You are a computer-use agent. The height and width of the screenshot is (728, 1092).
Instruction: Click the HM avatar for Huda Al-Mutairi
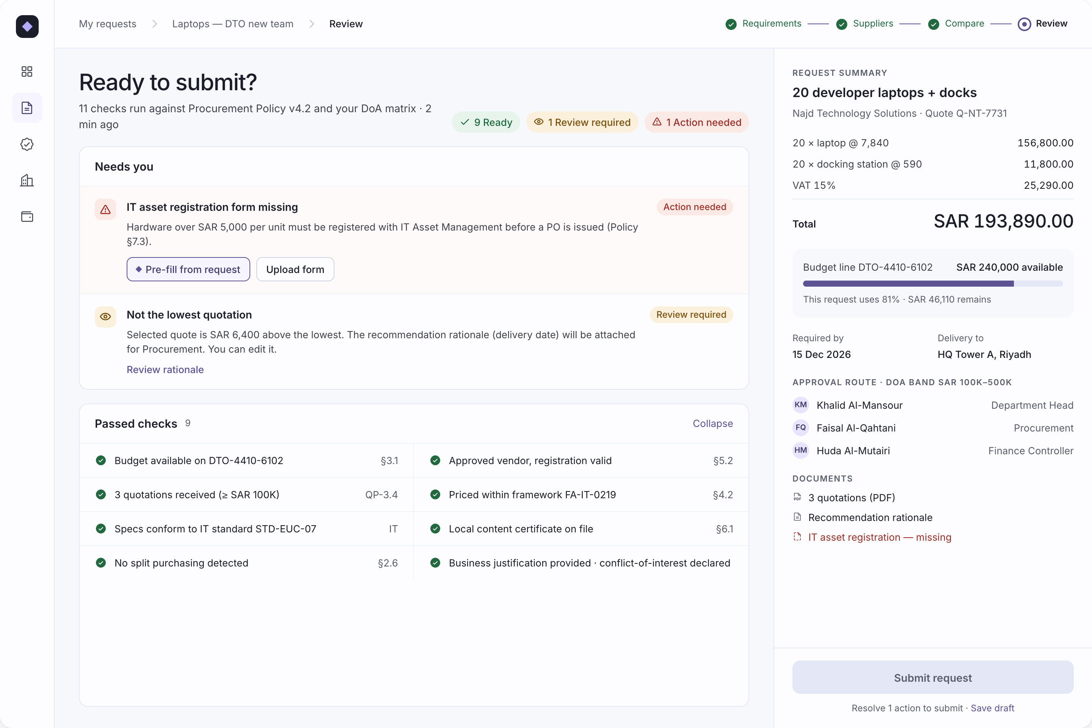800,450
